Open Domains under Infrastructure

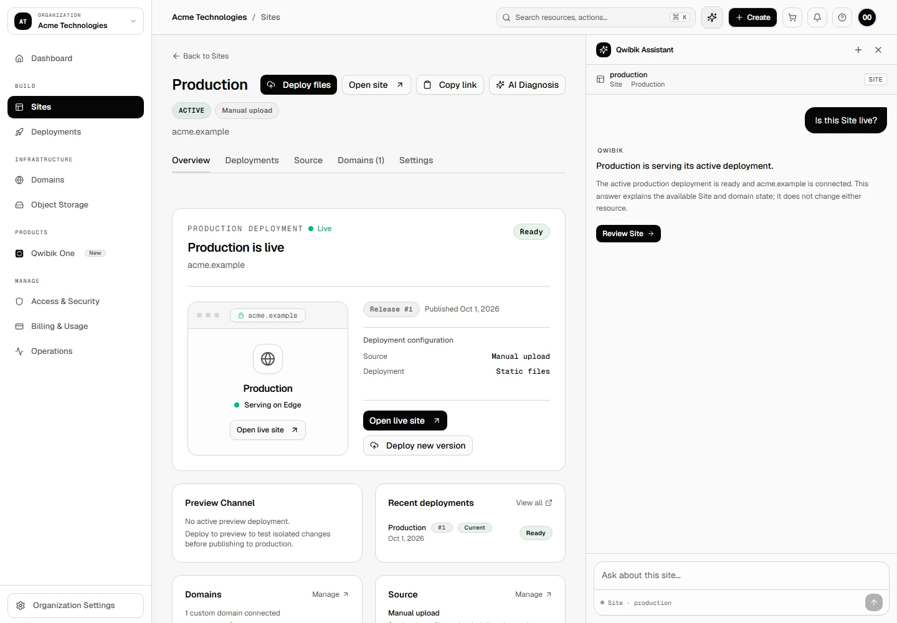(75, 180)
